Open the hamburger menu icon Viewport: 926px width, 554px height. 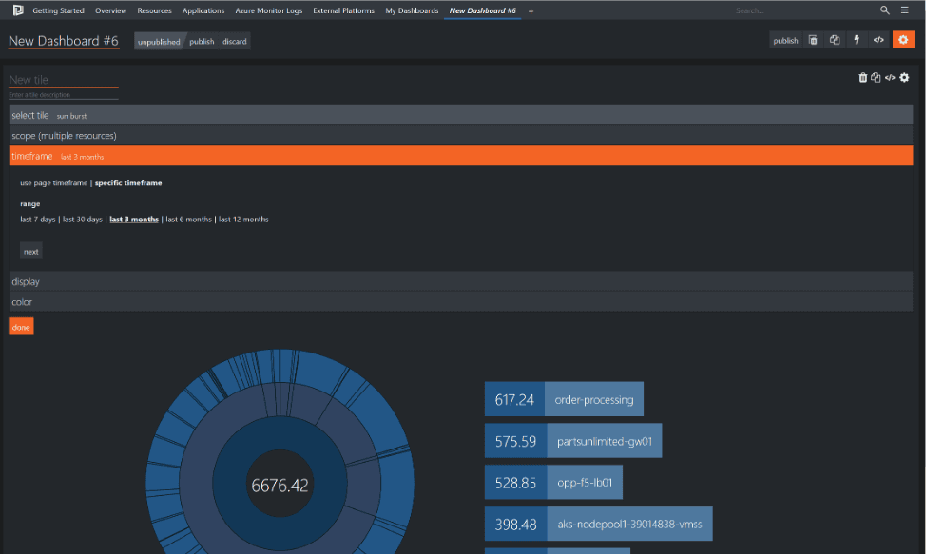click(904, 10)
